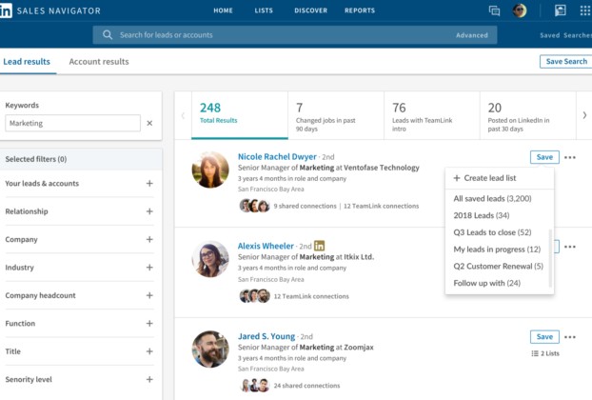Select Changed jobs in past 90 days tab
Screen dimensions: 592x400
[336, 115]
